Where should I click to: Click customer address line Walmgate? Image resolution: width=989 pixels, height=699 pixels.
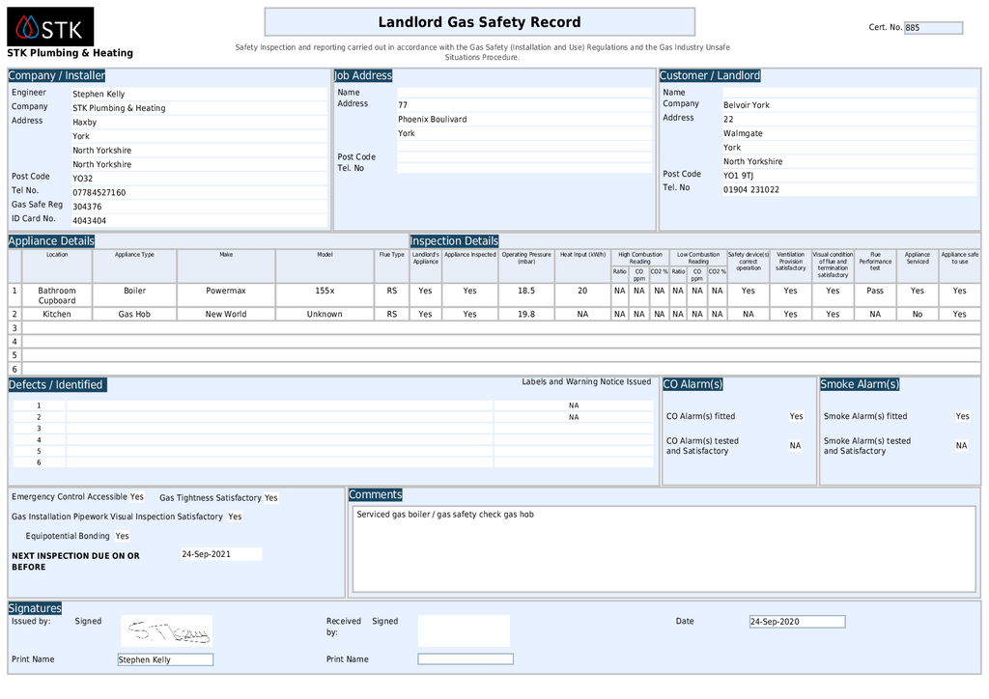[x=743, y=133]
